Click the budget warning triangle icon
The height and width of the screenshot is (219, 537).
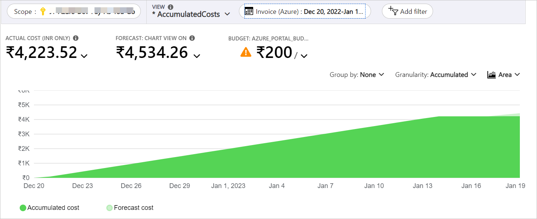246,52
